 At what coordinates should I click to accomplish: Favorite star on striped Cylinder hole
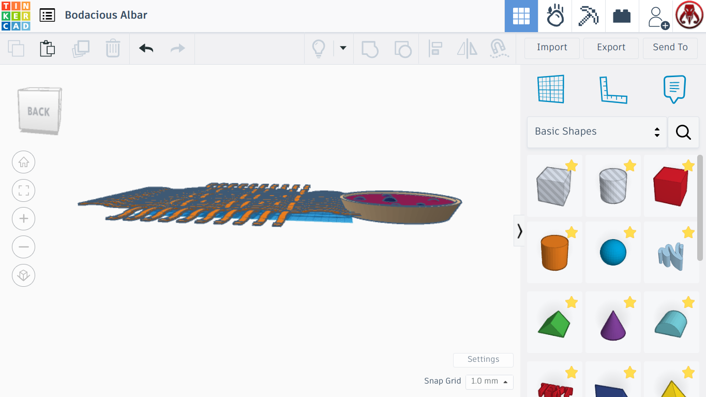(630, 166)
